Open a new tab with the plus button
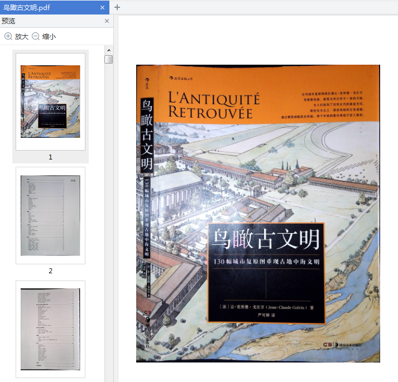The width and height of the screenshot is (398, 382). tap(117, 7)
